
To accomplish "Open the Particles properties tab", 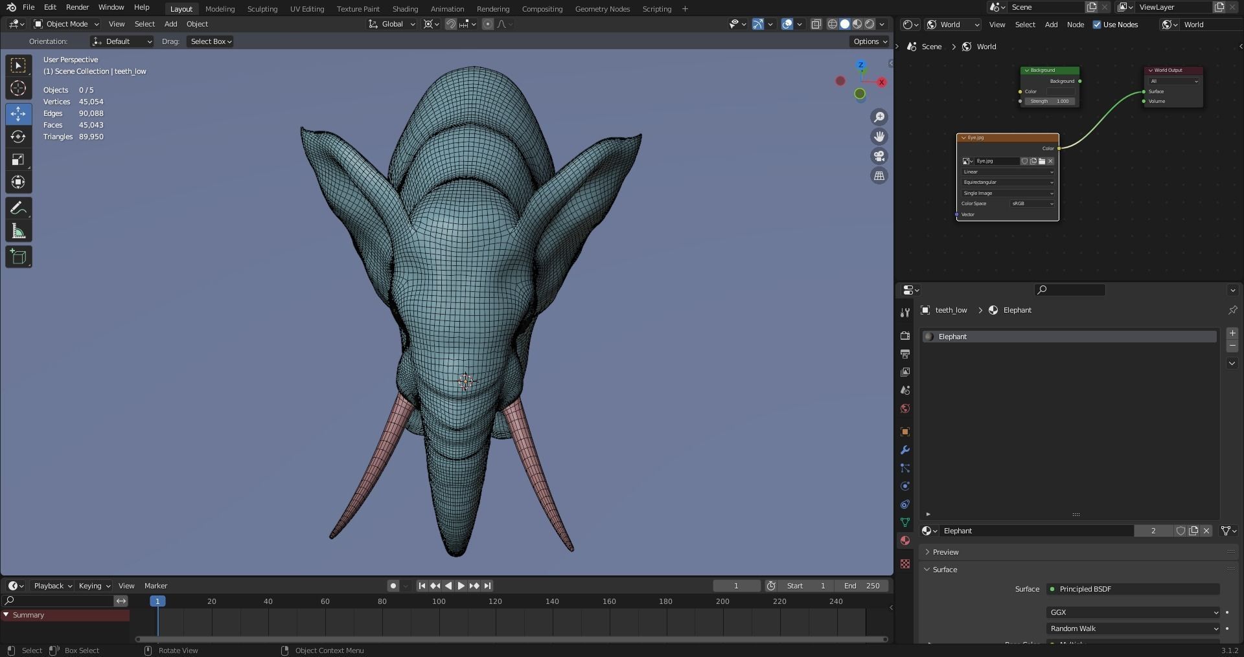I will pyautogui.click(x=905, y=468).
